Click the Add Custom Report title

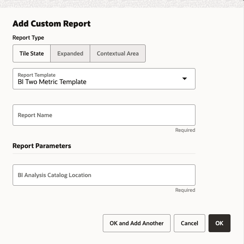[x=51, y=24]
